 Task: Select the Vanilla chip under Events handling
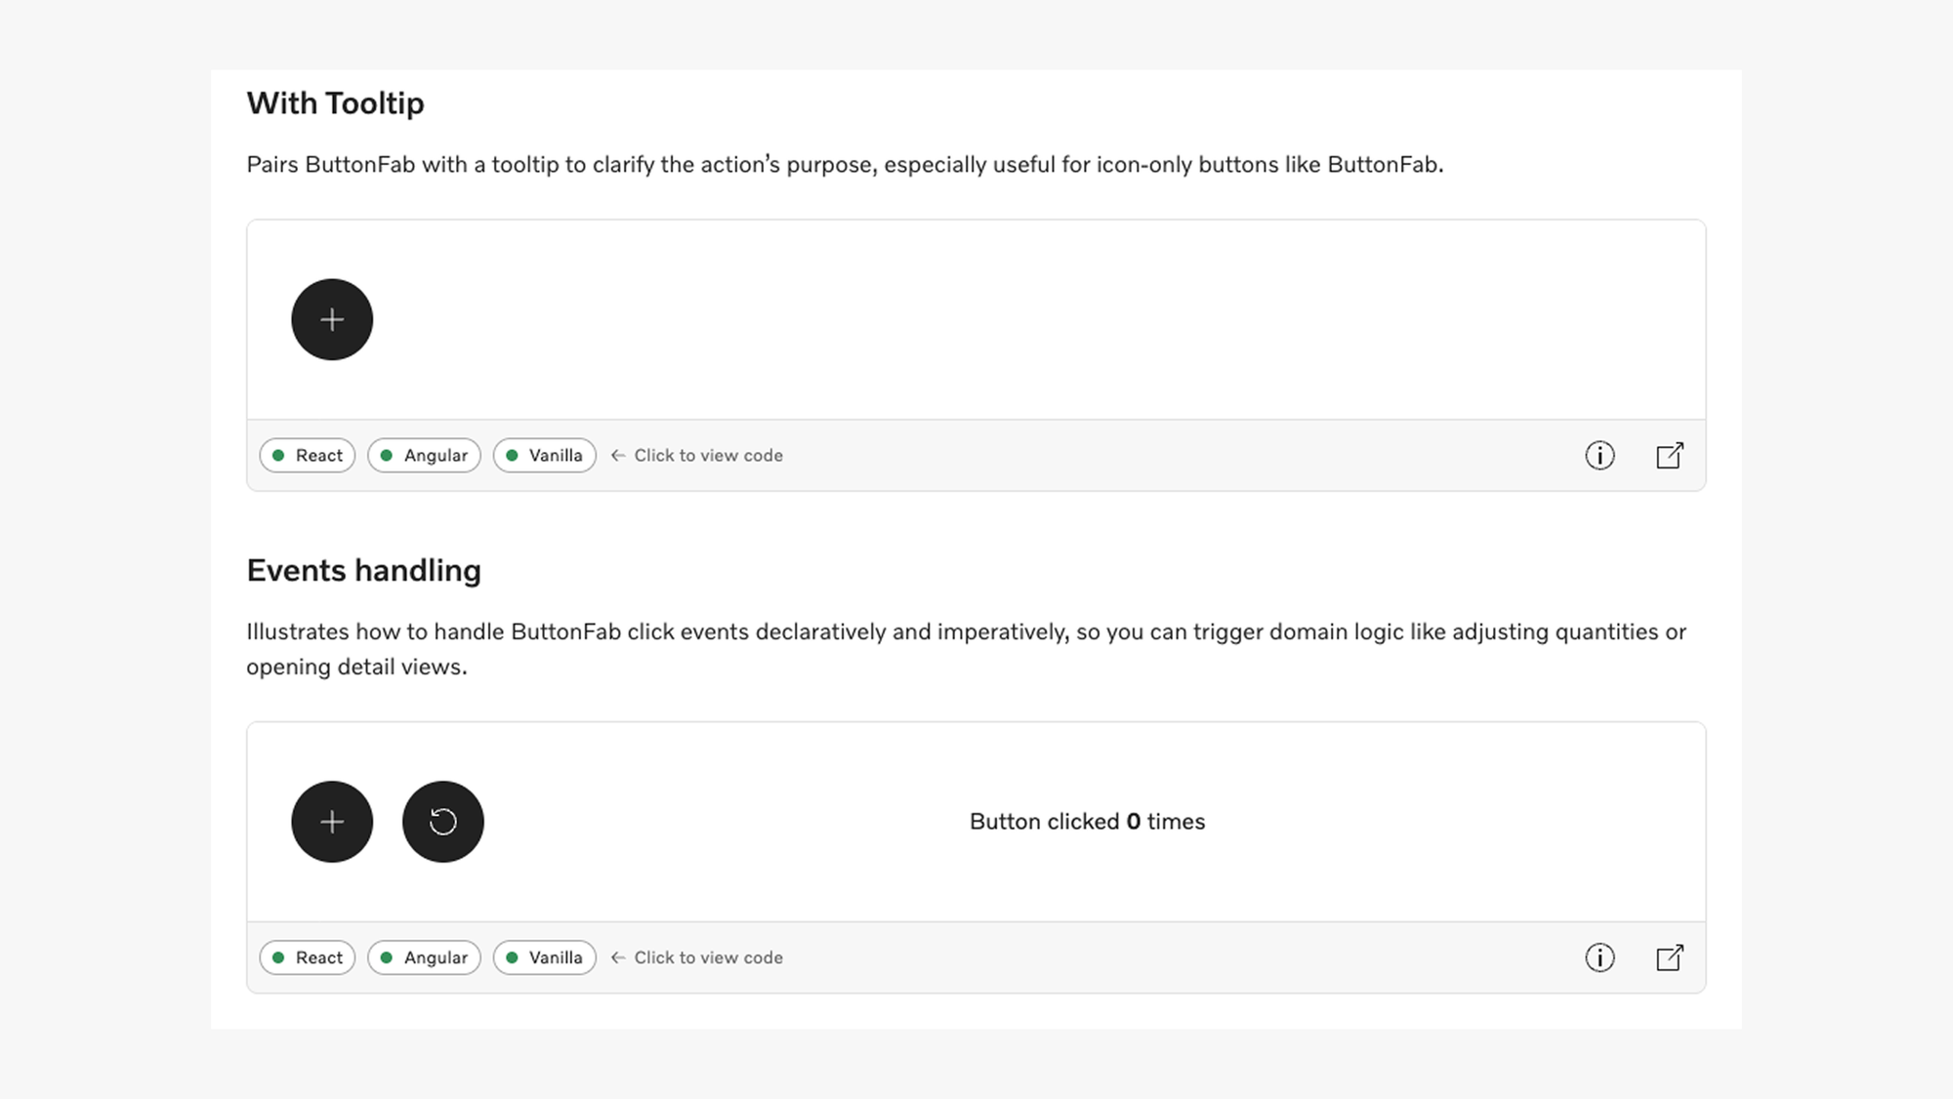coord(544,957)
